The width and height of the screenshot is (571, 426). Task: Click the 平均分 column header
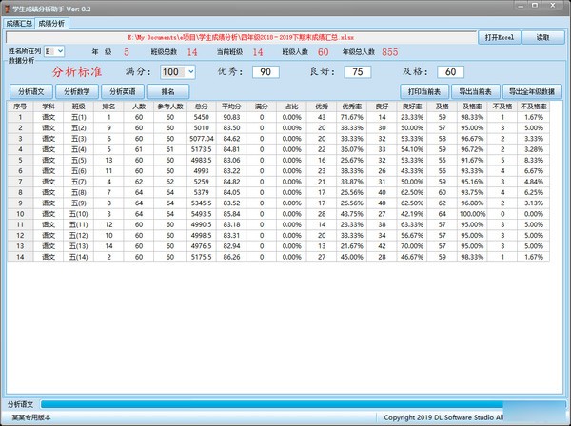[x=230, y=106]
